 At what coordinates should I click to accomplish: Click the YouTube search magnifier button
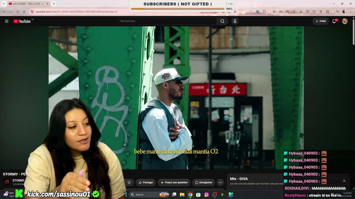222,21
